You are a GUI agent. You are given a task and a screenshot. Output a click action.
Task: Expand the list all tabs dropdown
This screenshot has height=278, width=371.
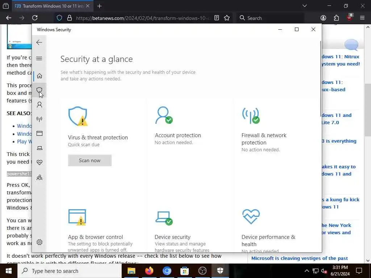coord(305,6)
